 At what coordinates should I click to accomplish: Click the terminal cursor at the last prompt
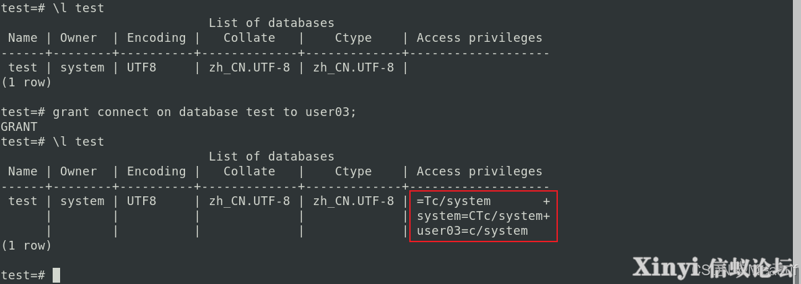(56, 275)
